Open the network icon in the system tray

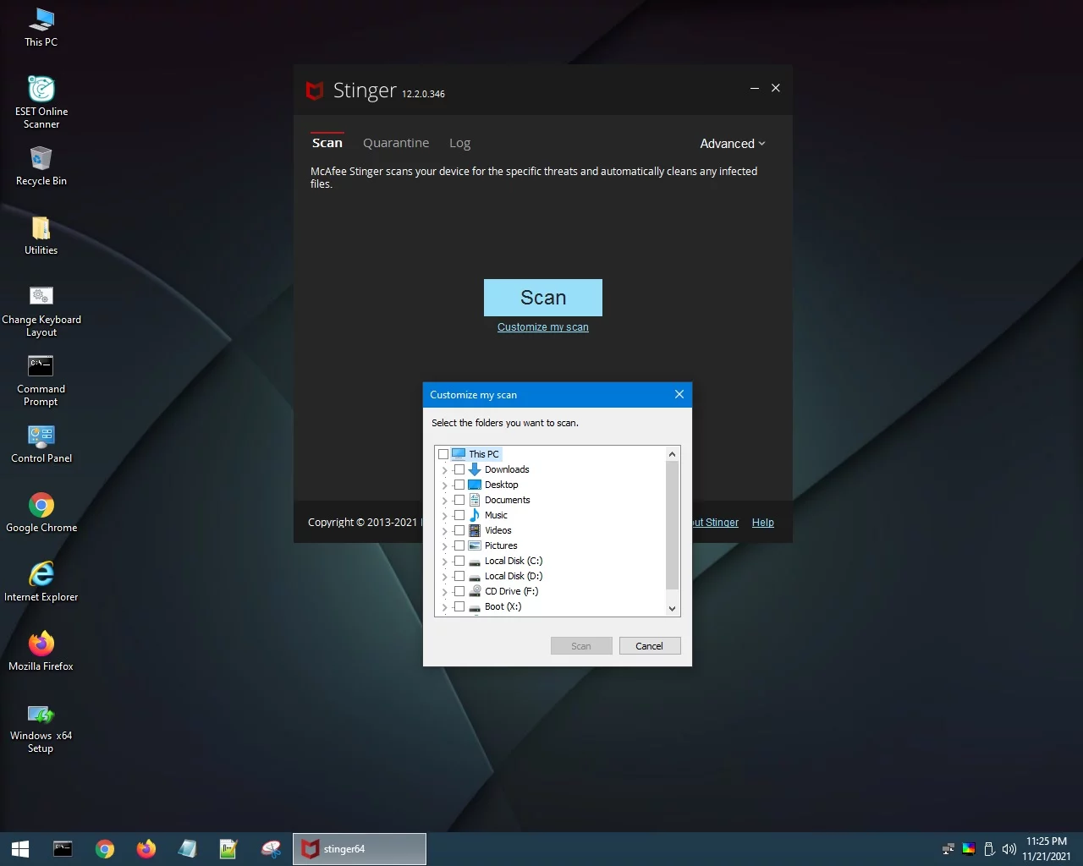[x=948, y=849]
